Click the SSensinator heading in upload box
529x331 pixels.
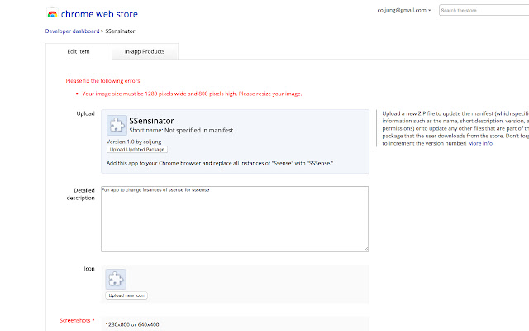tap(151, 121)
